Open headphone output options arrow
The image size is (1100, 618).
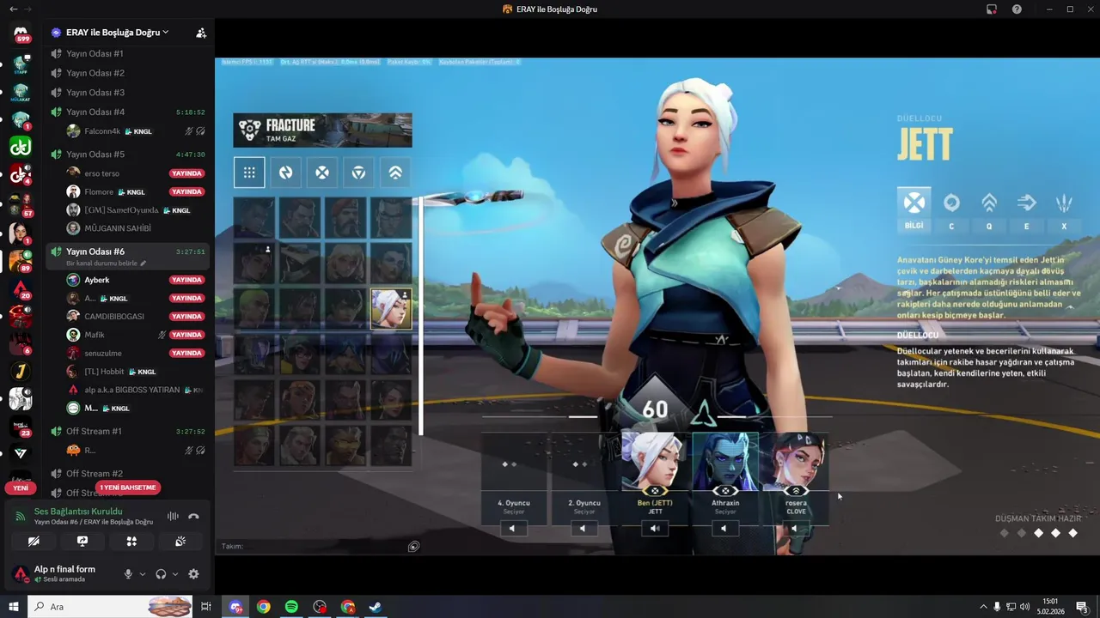point(175,574)
